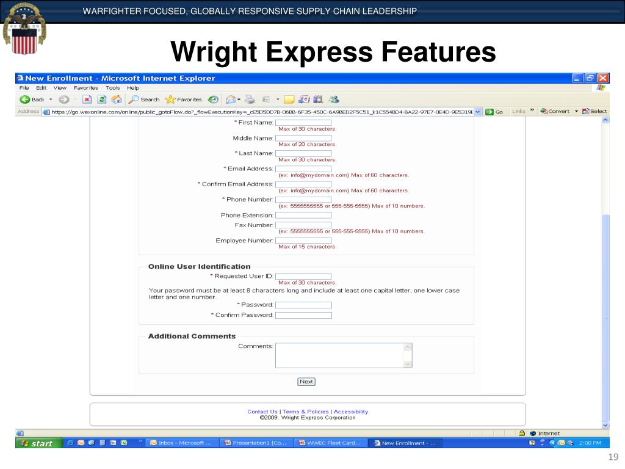The width and height of the screenshot is (625, 469).
Task: Expand the Links toolbar chevron
Action: (532, 110)
